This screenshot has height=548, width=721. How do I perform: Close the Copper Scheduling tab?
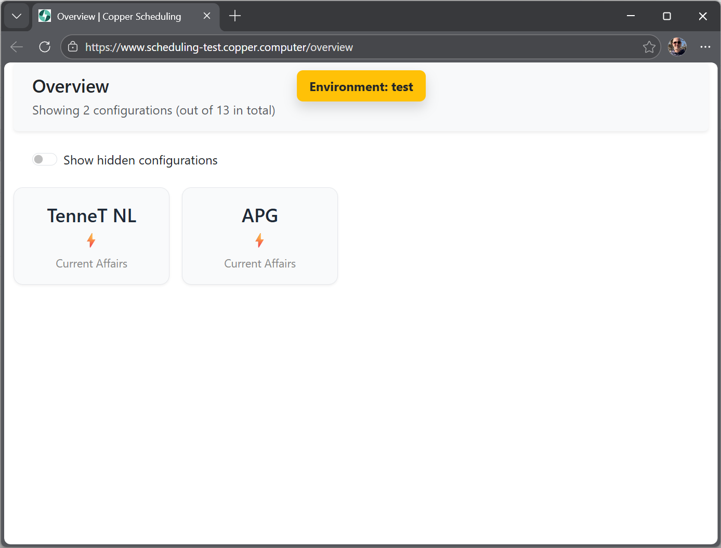point(207,16)
